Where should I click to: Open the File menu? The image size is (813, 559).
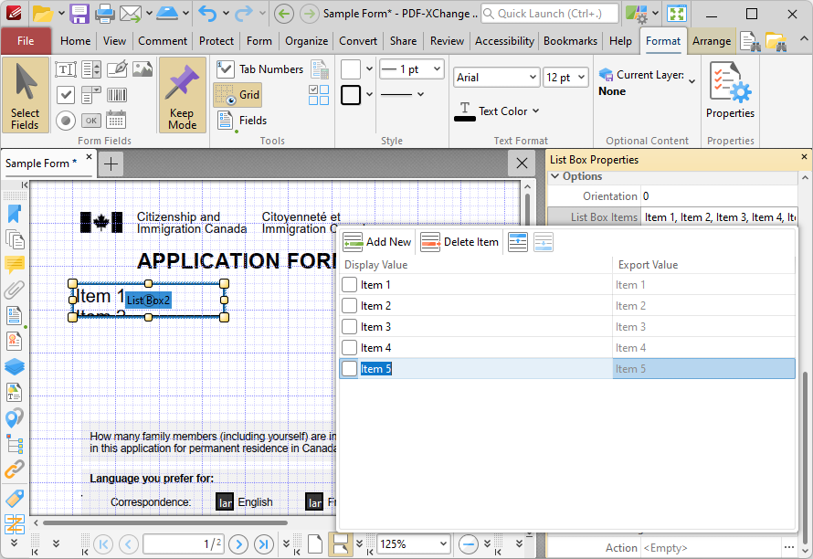click(26, 41)
